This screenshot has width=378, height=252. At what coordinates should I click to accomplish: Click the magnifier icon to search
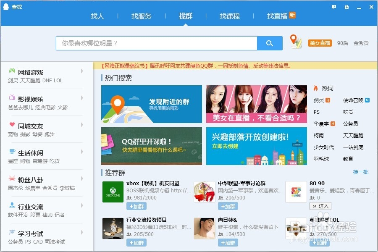point(270,43)
